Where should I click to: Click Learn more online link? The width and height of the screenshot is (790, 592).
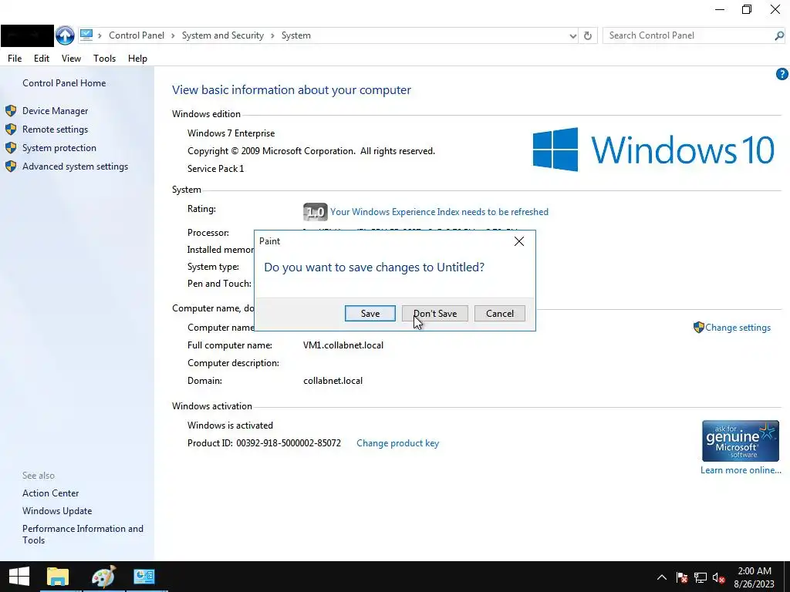point(741,469)
